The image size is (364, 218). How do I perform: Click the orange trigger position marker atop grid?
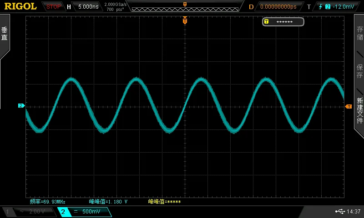tap(185, 20)
